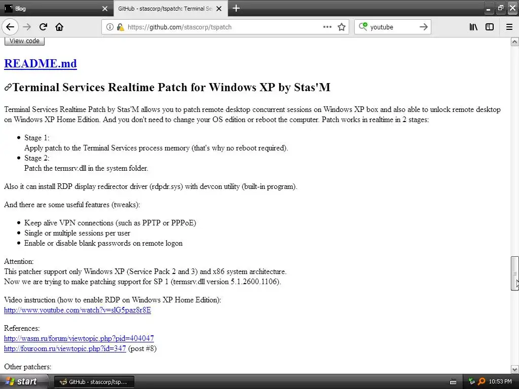Click the 'Stage 2:' list item
This screenshot has height=389, width=519.
(36, 158)
